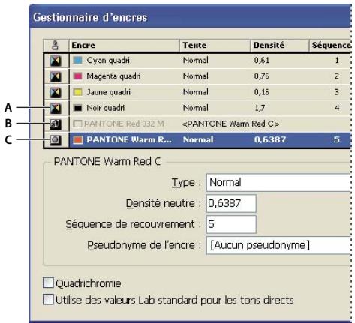Click the black Noir quadri swatch
The image size is (355, 323).
[x=77, y=108]
